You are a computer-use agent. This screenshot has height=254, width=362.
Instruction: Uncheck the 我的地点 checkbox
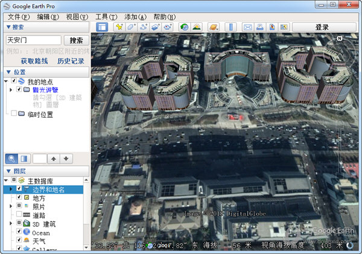[x=14, y=81]
